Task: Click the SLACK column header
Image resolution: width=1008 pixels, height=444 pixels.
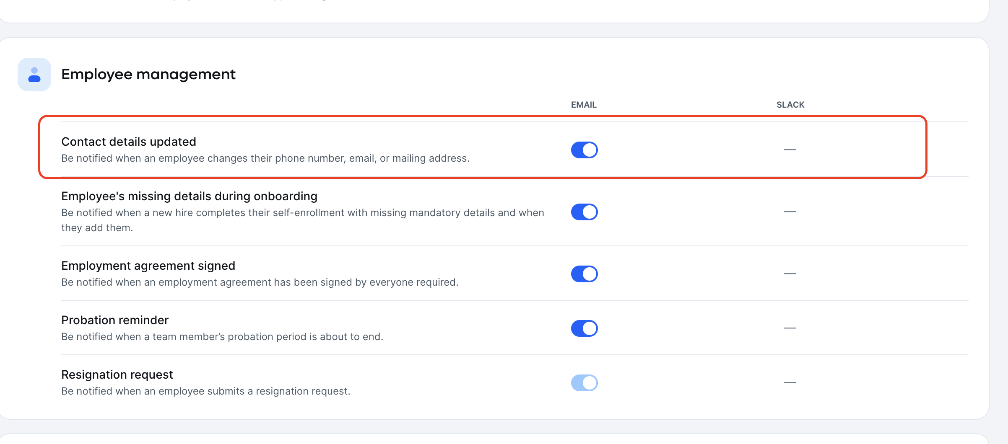Action: (x=790, y=105)
